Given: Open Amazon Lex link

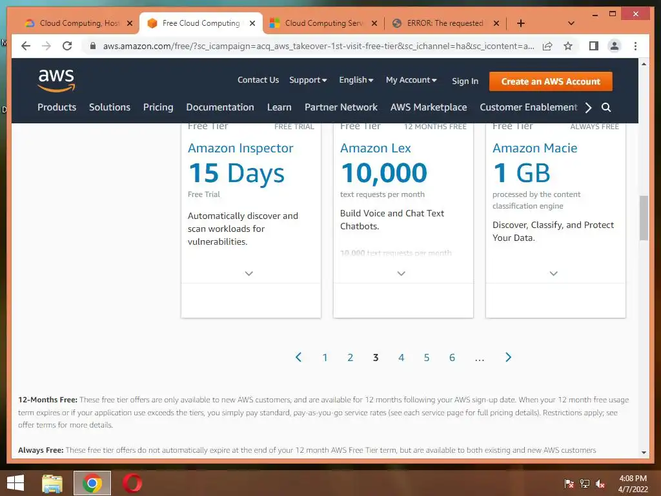Looking at the screenshot, I should pos(375,148).
